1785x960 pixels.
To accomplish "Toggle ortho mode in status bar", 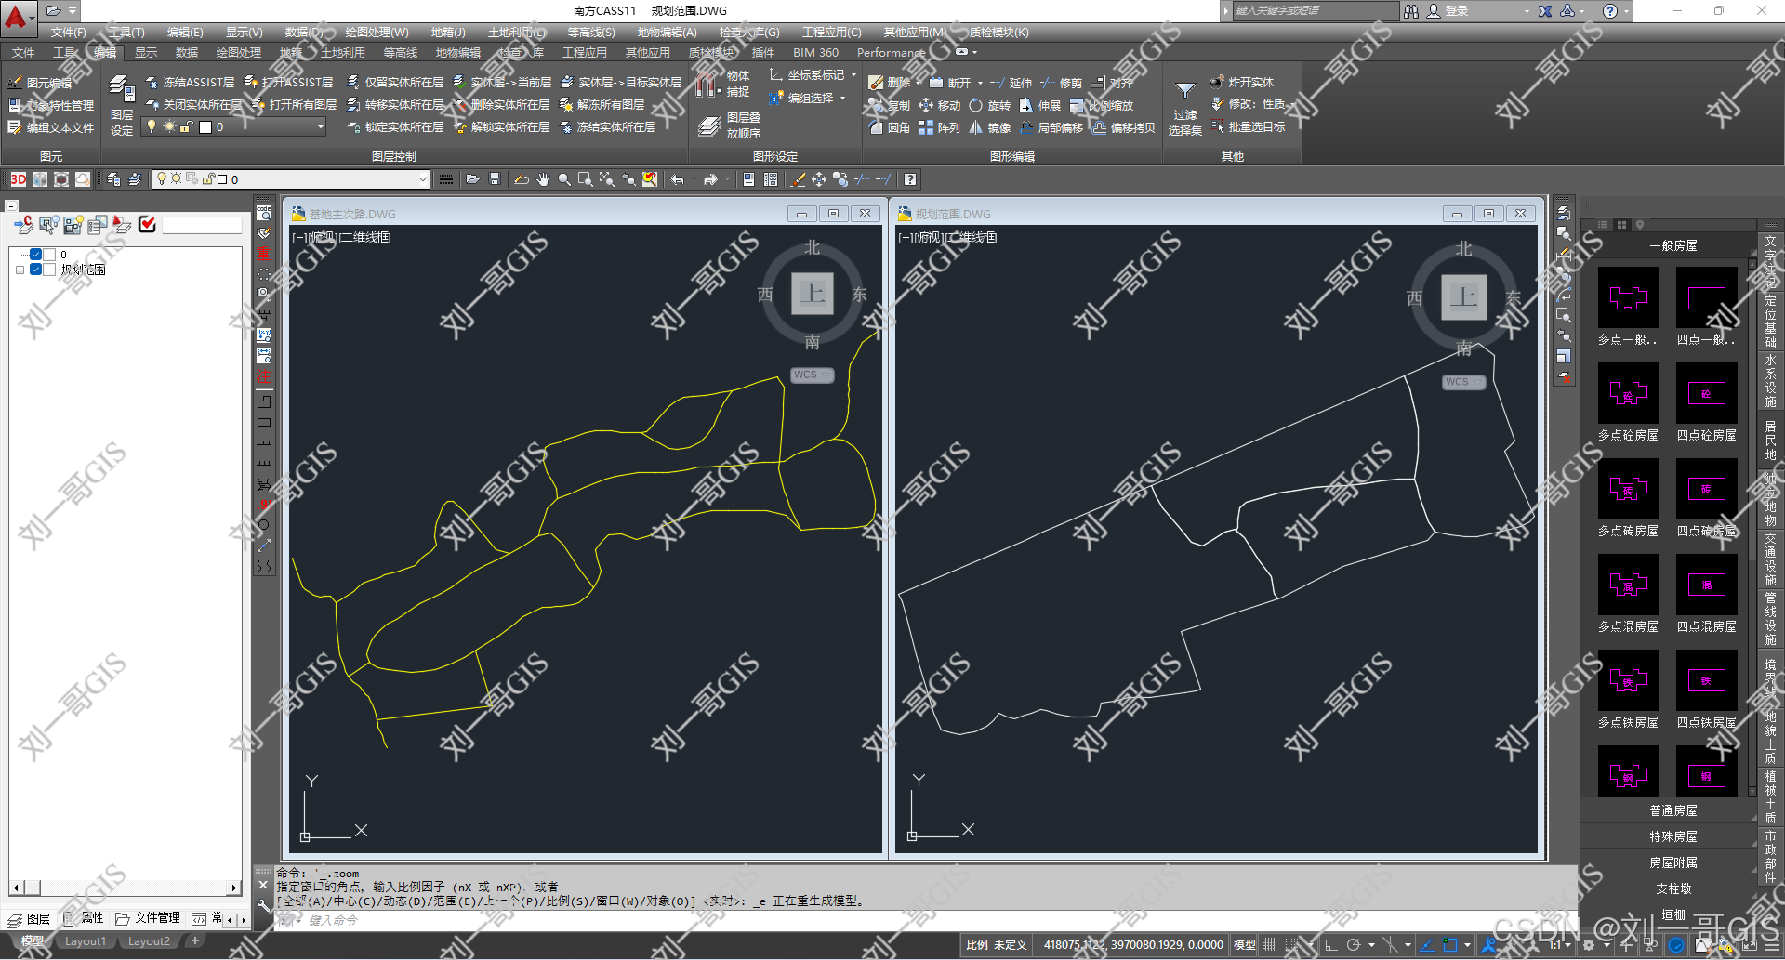I will point(1330,945).
